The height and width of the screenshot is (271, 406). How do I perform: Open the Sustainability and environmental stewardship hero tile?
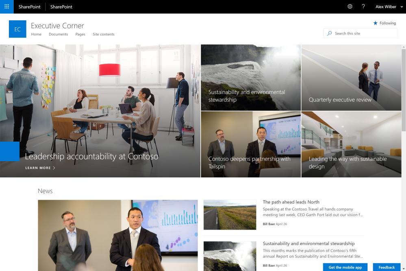pos(251,78)
